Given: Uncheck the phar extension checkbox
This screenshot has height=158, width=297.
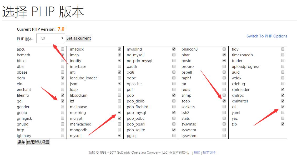Looking at the screenshot, I should [x=224, y=55].
